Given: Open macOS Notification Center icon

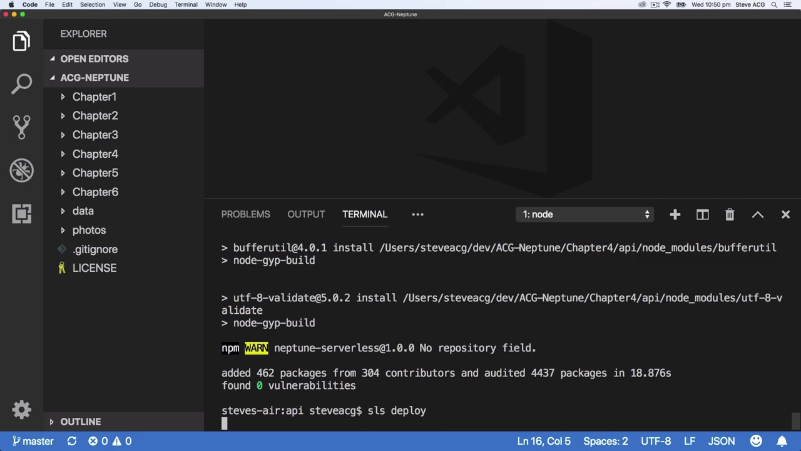Looking at the screenshot, I should click(x=788, y=4).
